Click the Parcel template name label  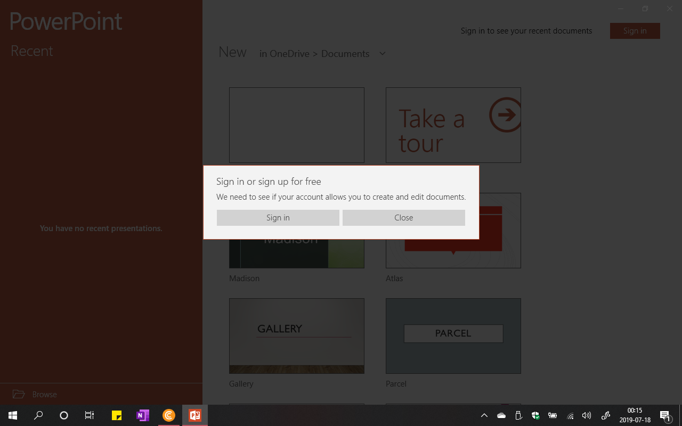tap(396, 384)
